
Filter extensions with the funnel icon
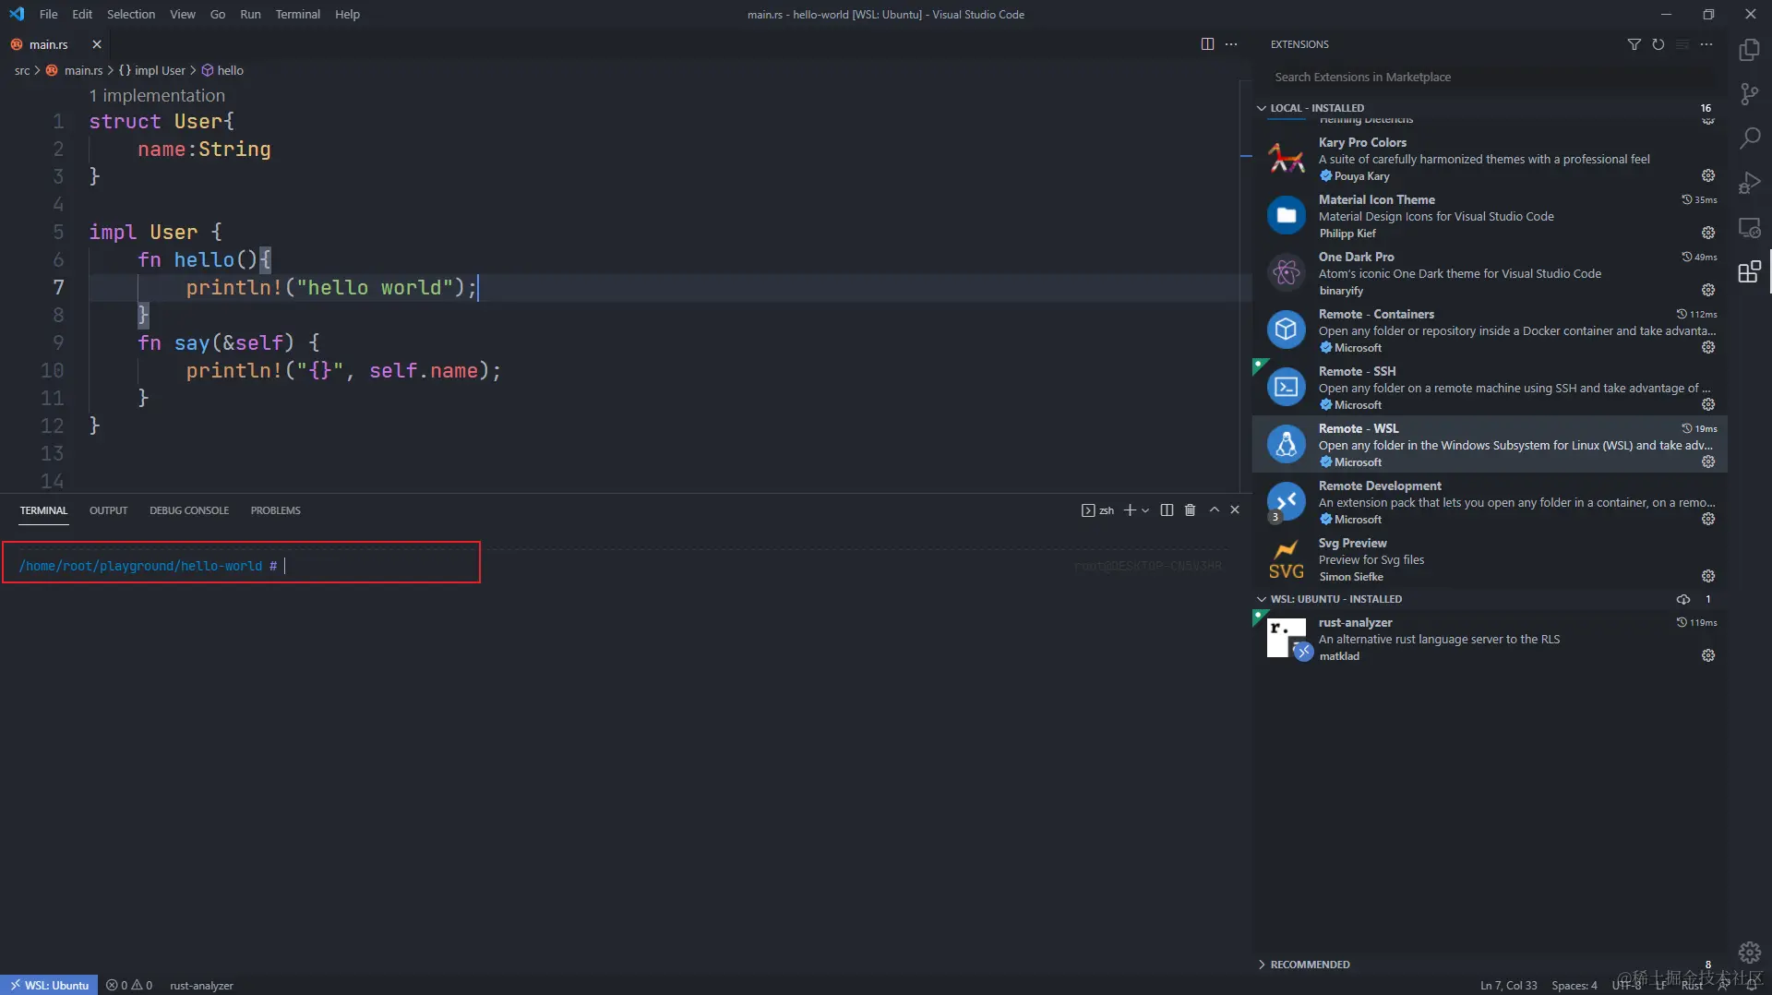point(1634,44)
